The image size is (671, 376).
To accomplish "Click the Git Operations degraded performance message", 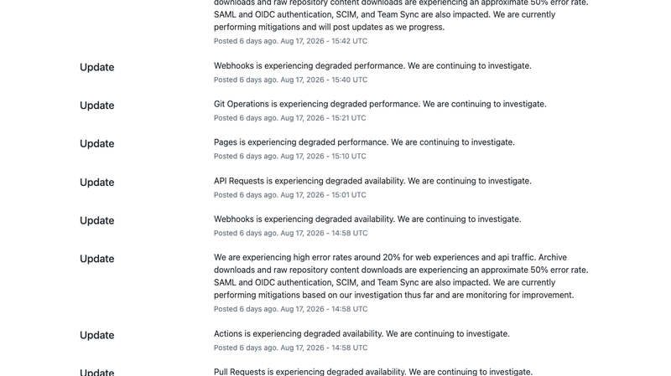I will tap(380, 104).
